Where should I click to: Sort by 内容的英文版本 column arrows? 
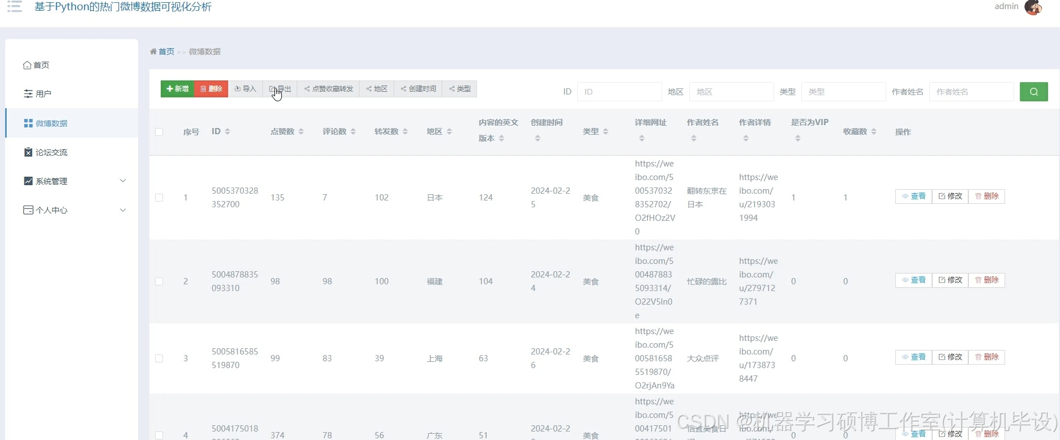click(x=501, y=138)
